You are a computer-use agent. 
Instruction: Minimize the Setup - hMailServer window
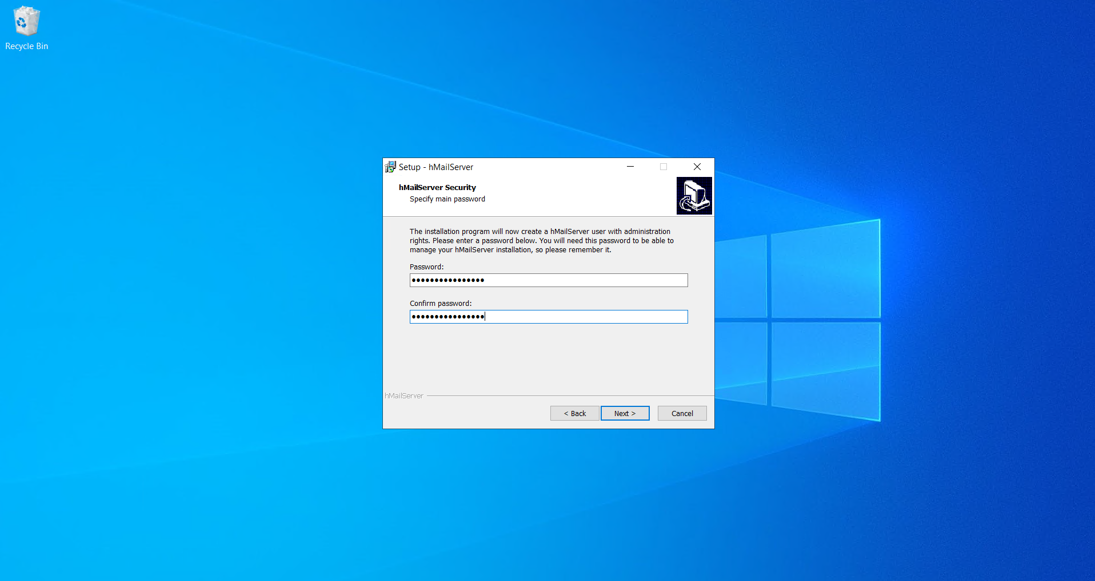(x=630, y=167)
